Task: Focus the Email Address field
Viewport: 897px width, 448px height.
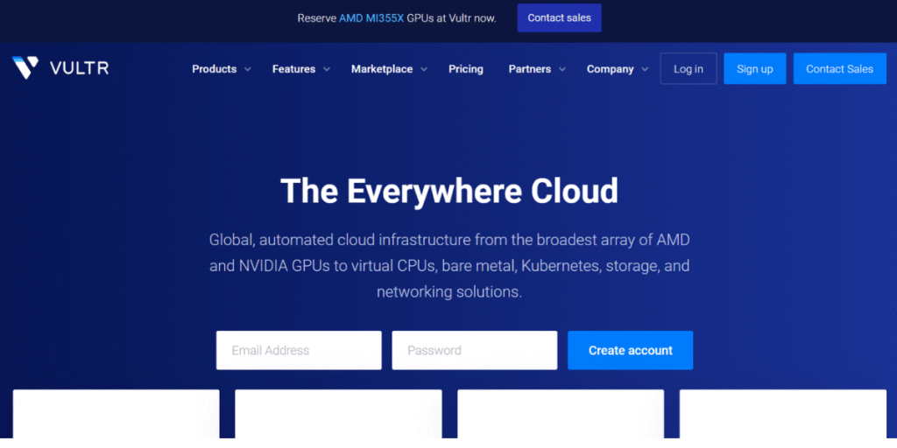Action: pyautogui.click(x=299, y=350)
